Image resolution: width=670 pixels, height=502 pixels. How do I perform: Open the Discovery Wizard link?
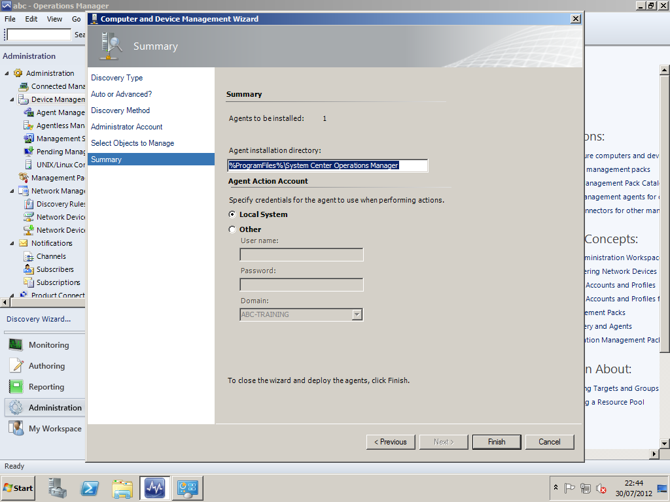coord(39,319)
